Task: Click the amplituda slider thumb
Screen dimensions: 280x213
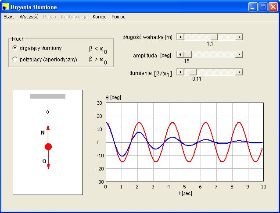Action: [x=187, y=55]
